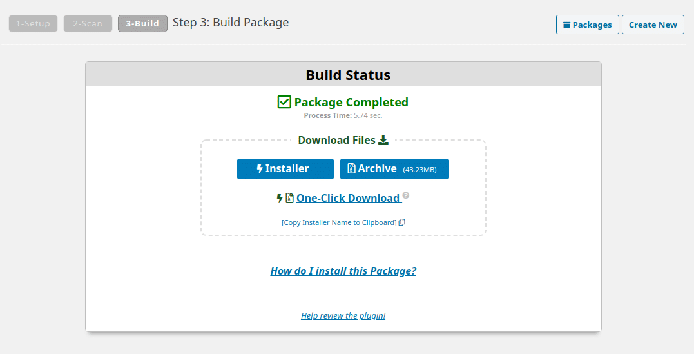The image size is (694, 354).
Task: Copy Installer Name to Clipboard
Action: pos(339,222)
